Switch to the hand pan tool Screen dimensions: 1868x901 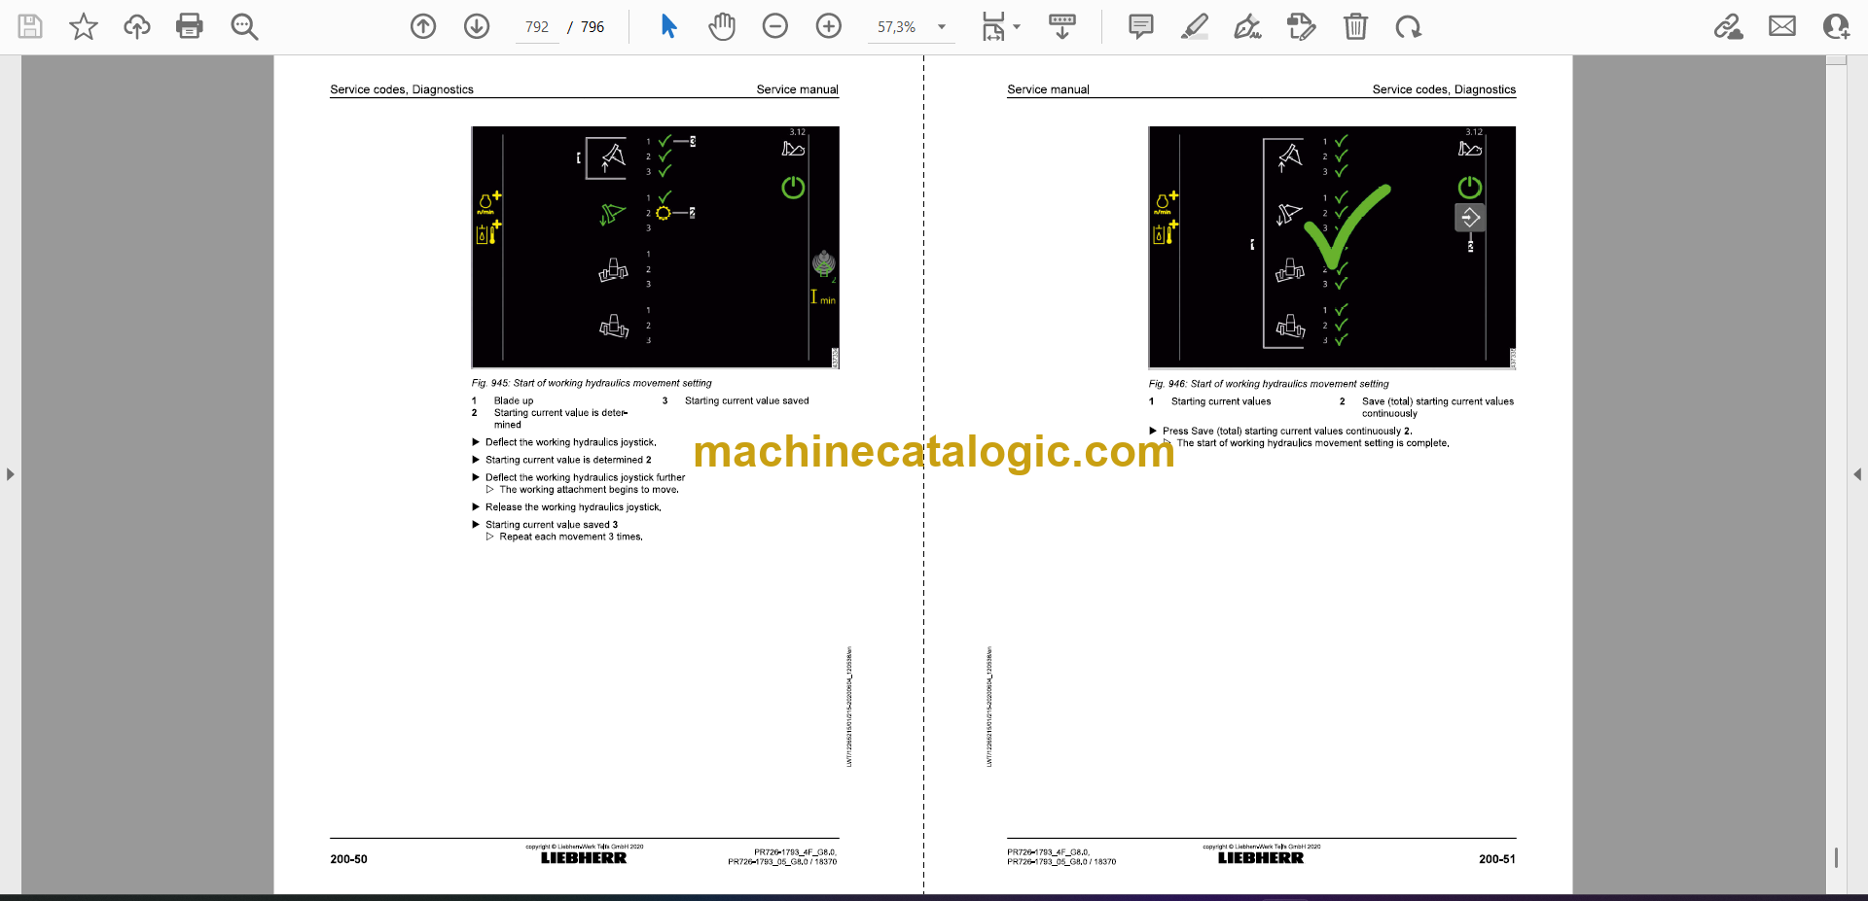pos(722,26)
